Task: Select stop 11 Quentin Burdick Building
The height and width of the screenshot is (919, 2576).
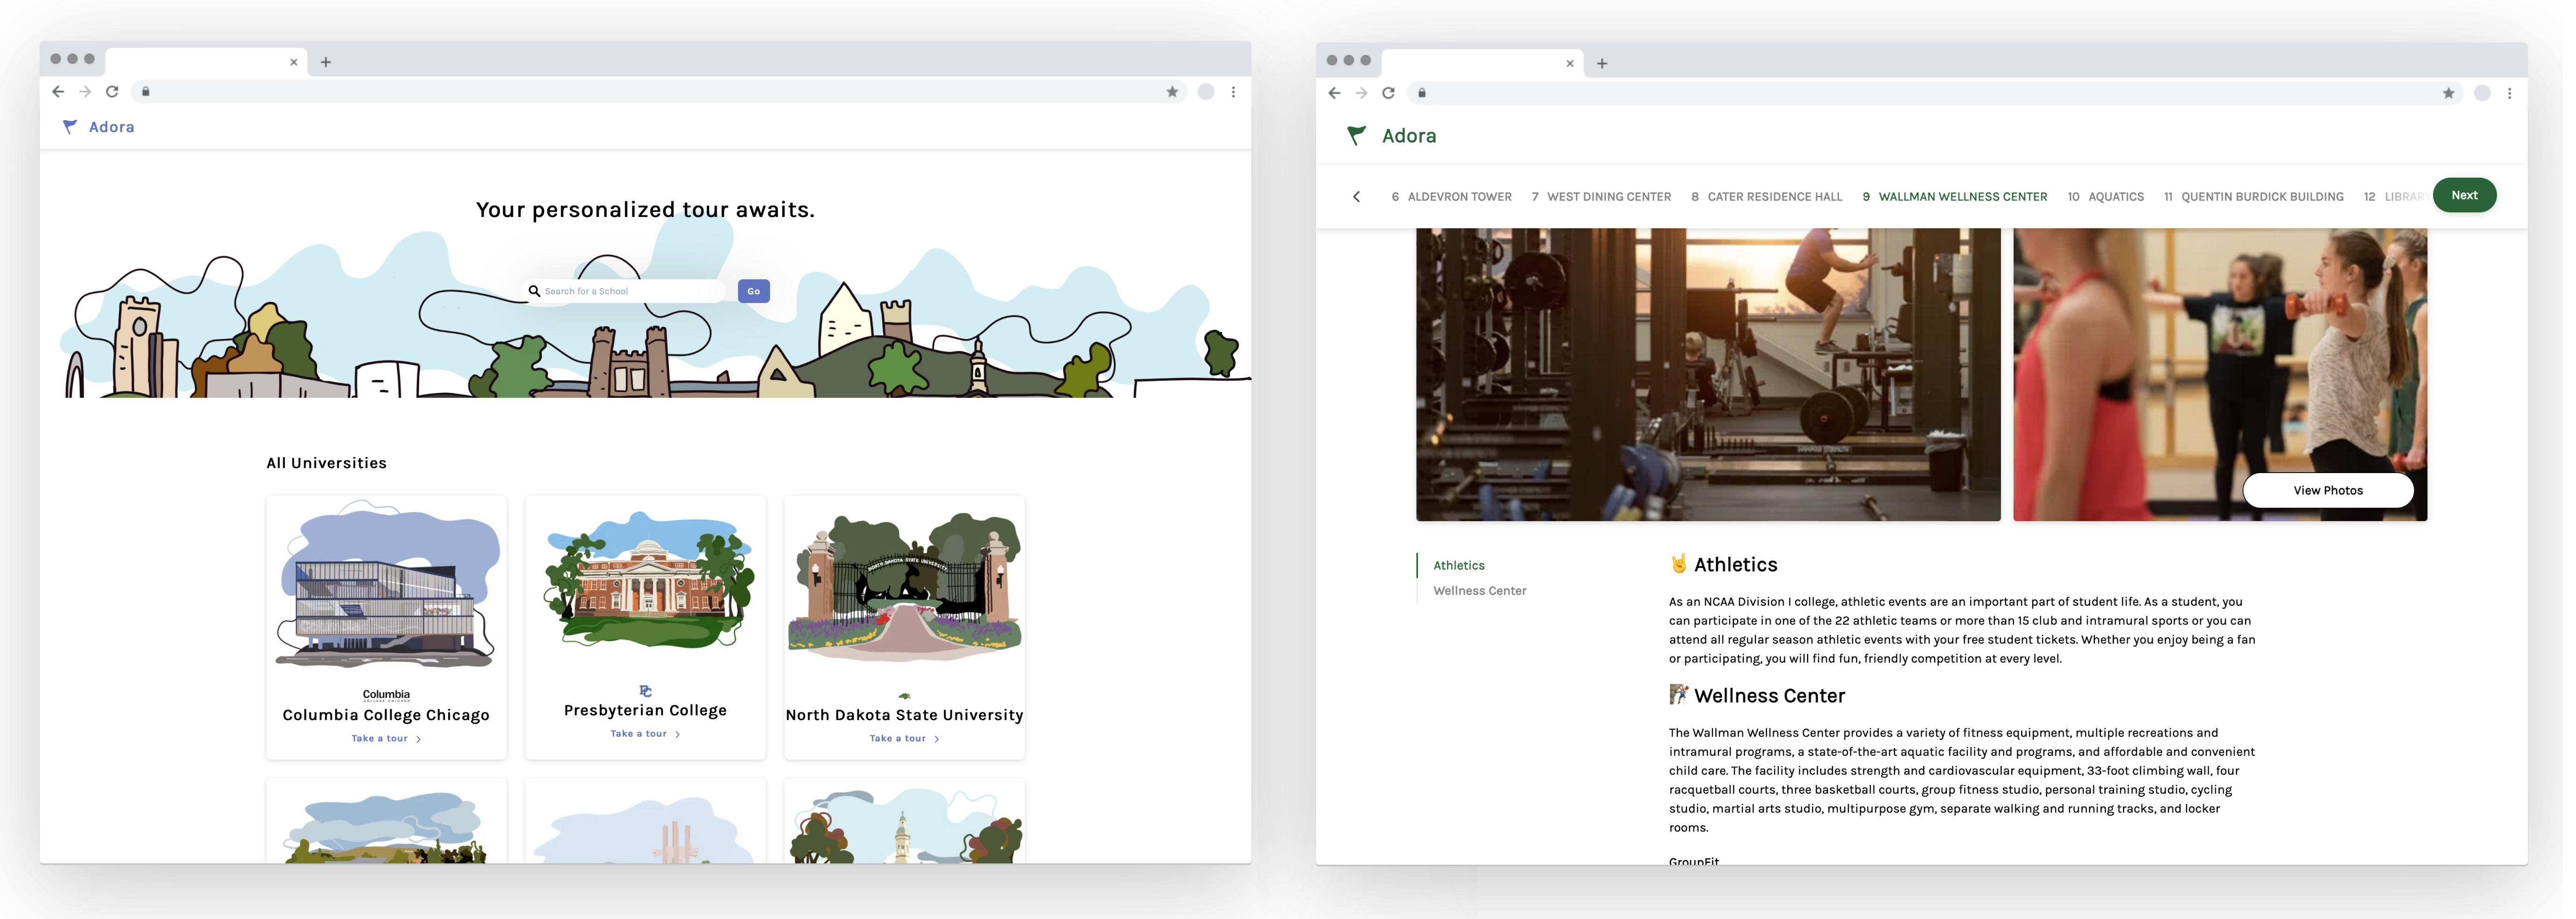Action: tap(2253, 197)
